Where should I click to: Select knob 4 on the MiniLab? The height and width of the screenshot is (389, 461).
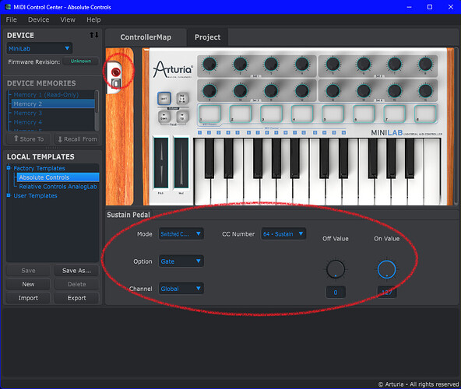[x=302, y=64]
